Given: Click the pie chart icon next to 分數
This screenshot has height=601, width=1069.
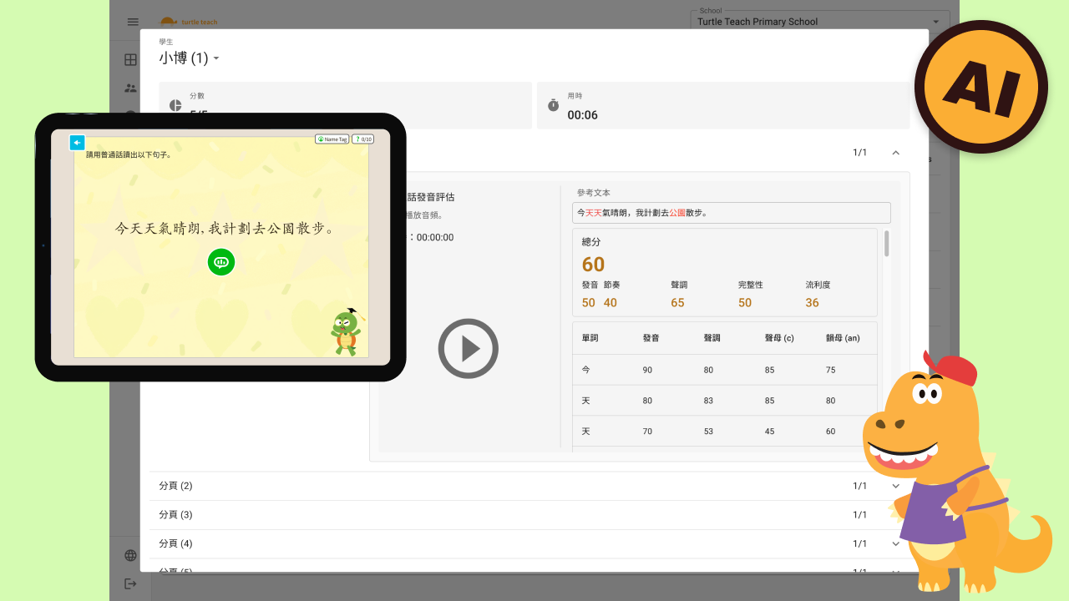Looking at the screenshot, I should click(175, 105).
